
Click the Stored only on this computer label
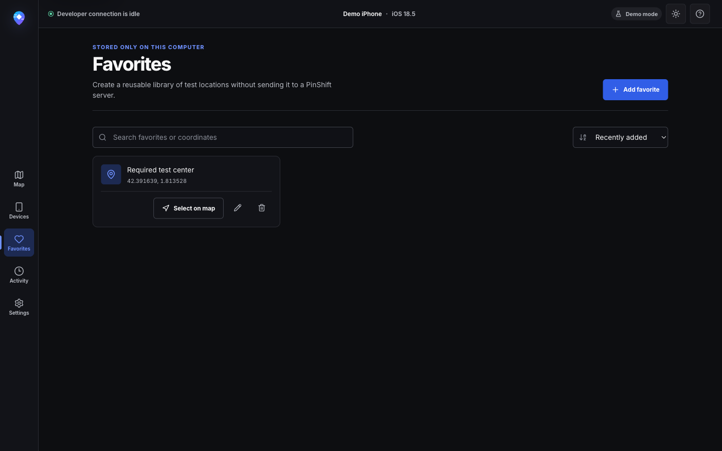click(148, 47)
